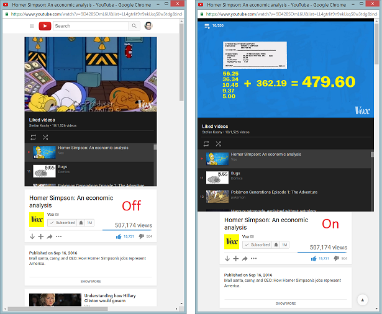Click the secure padlock icon in right window

tap(202, 14)
